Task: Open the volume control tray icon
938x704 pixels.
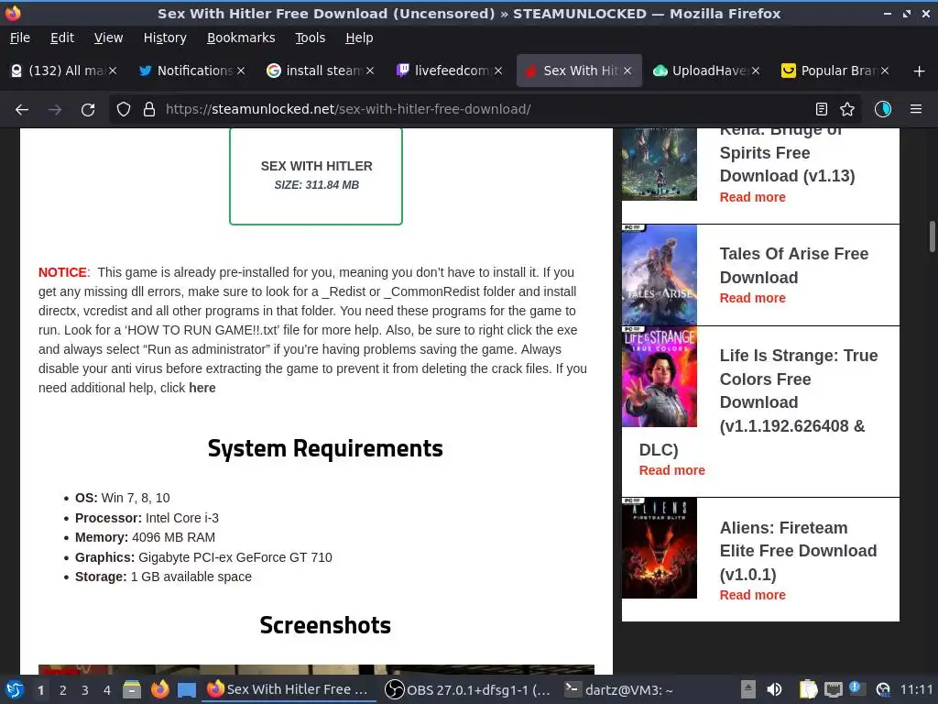Action: [774, 689]
